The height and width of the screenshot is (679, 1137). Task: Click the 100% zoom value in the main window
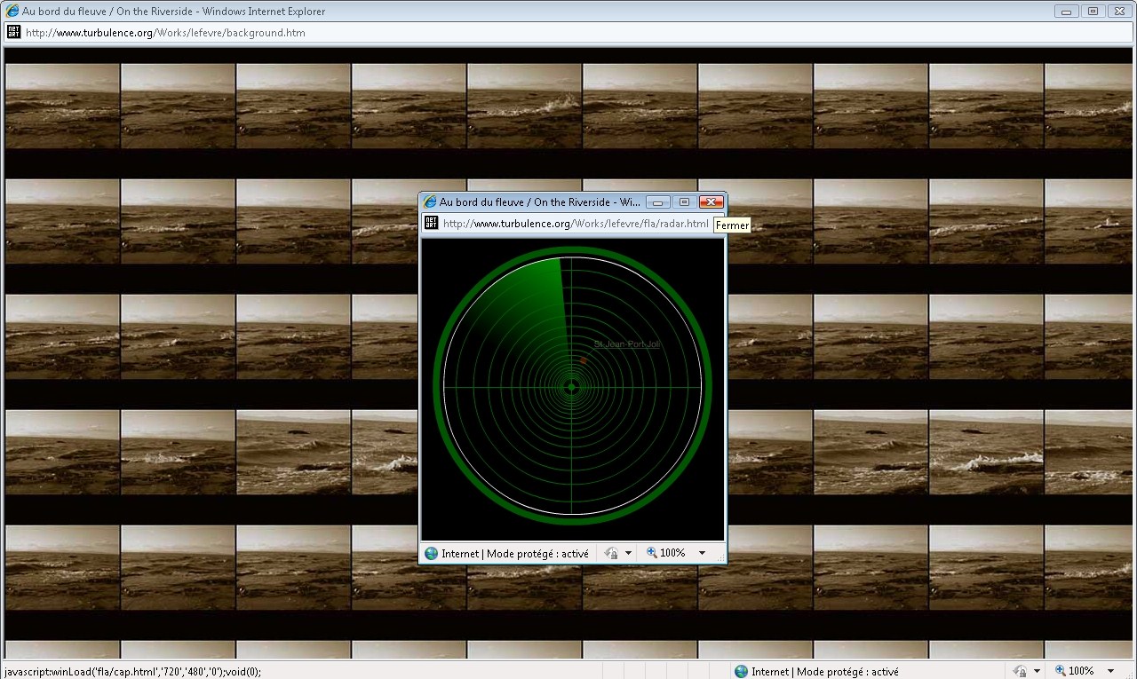1081,671
